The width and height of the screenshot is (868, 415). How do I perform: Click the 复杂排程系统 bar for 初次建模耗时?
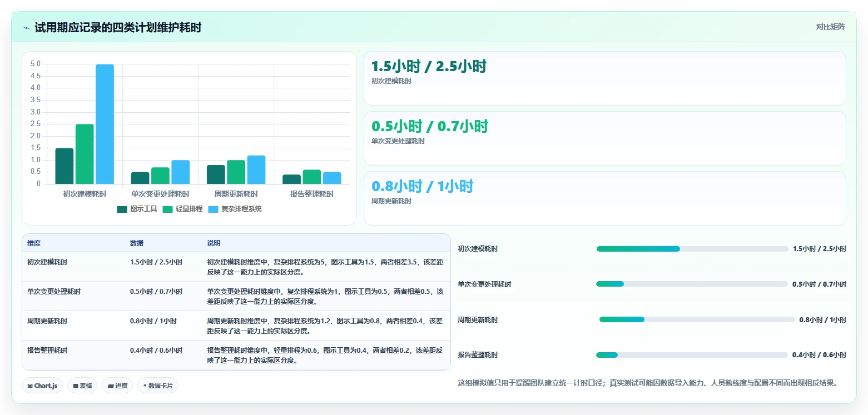click(x=105, y=124)
